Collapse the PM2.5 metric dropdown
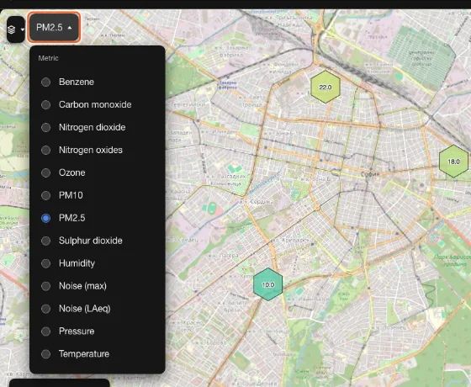471x387 pixels. coord(54,27)
